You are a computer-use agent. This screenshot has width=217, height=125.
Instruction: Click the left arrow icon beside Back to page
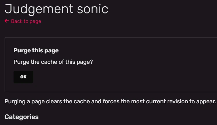(x=7, y=21)
